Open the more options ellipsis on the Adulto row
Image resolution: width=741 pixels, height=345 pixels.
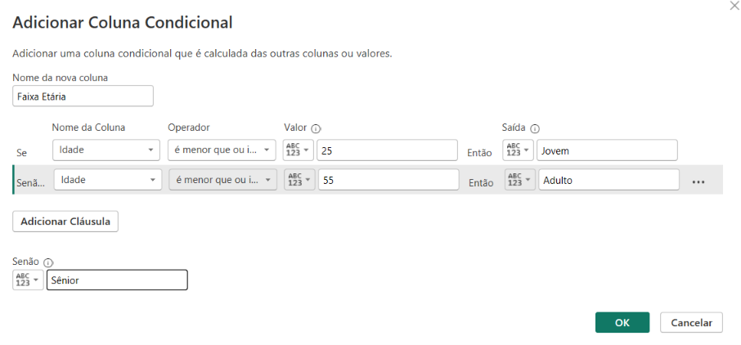[x=698, y=182]
